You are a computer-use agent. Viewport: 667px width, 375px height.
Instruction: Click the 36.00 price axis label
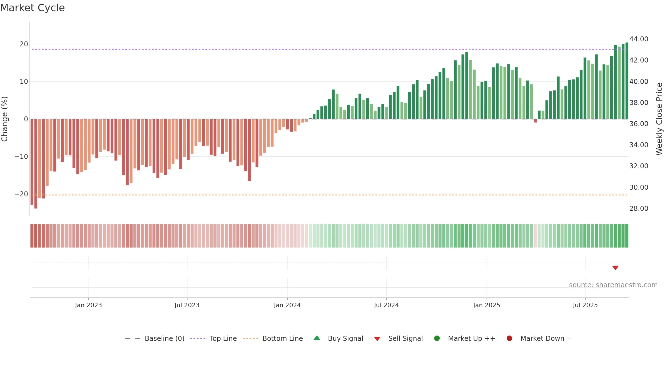(639, 124)
